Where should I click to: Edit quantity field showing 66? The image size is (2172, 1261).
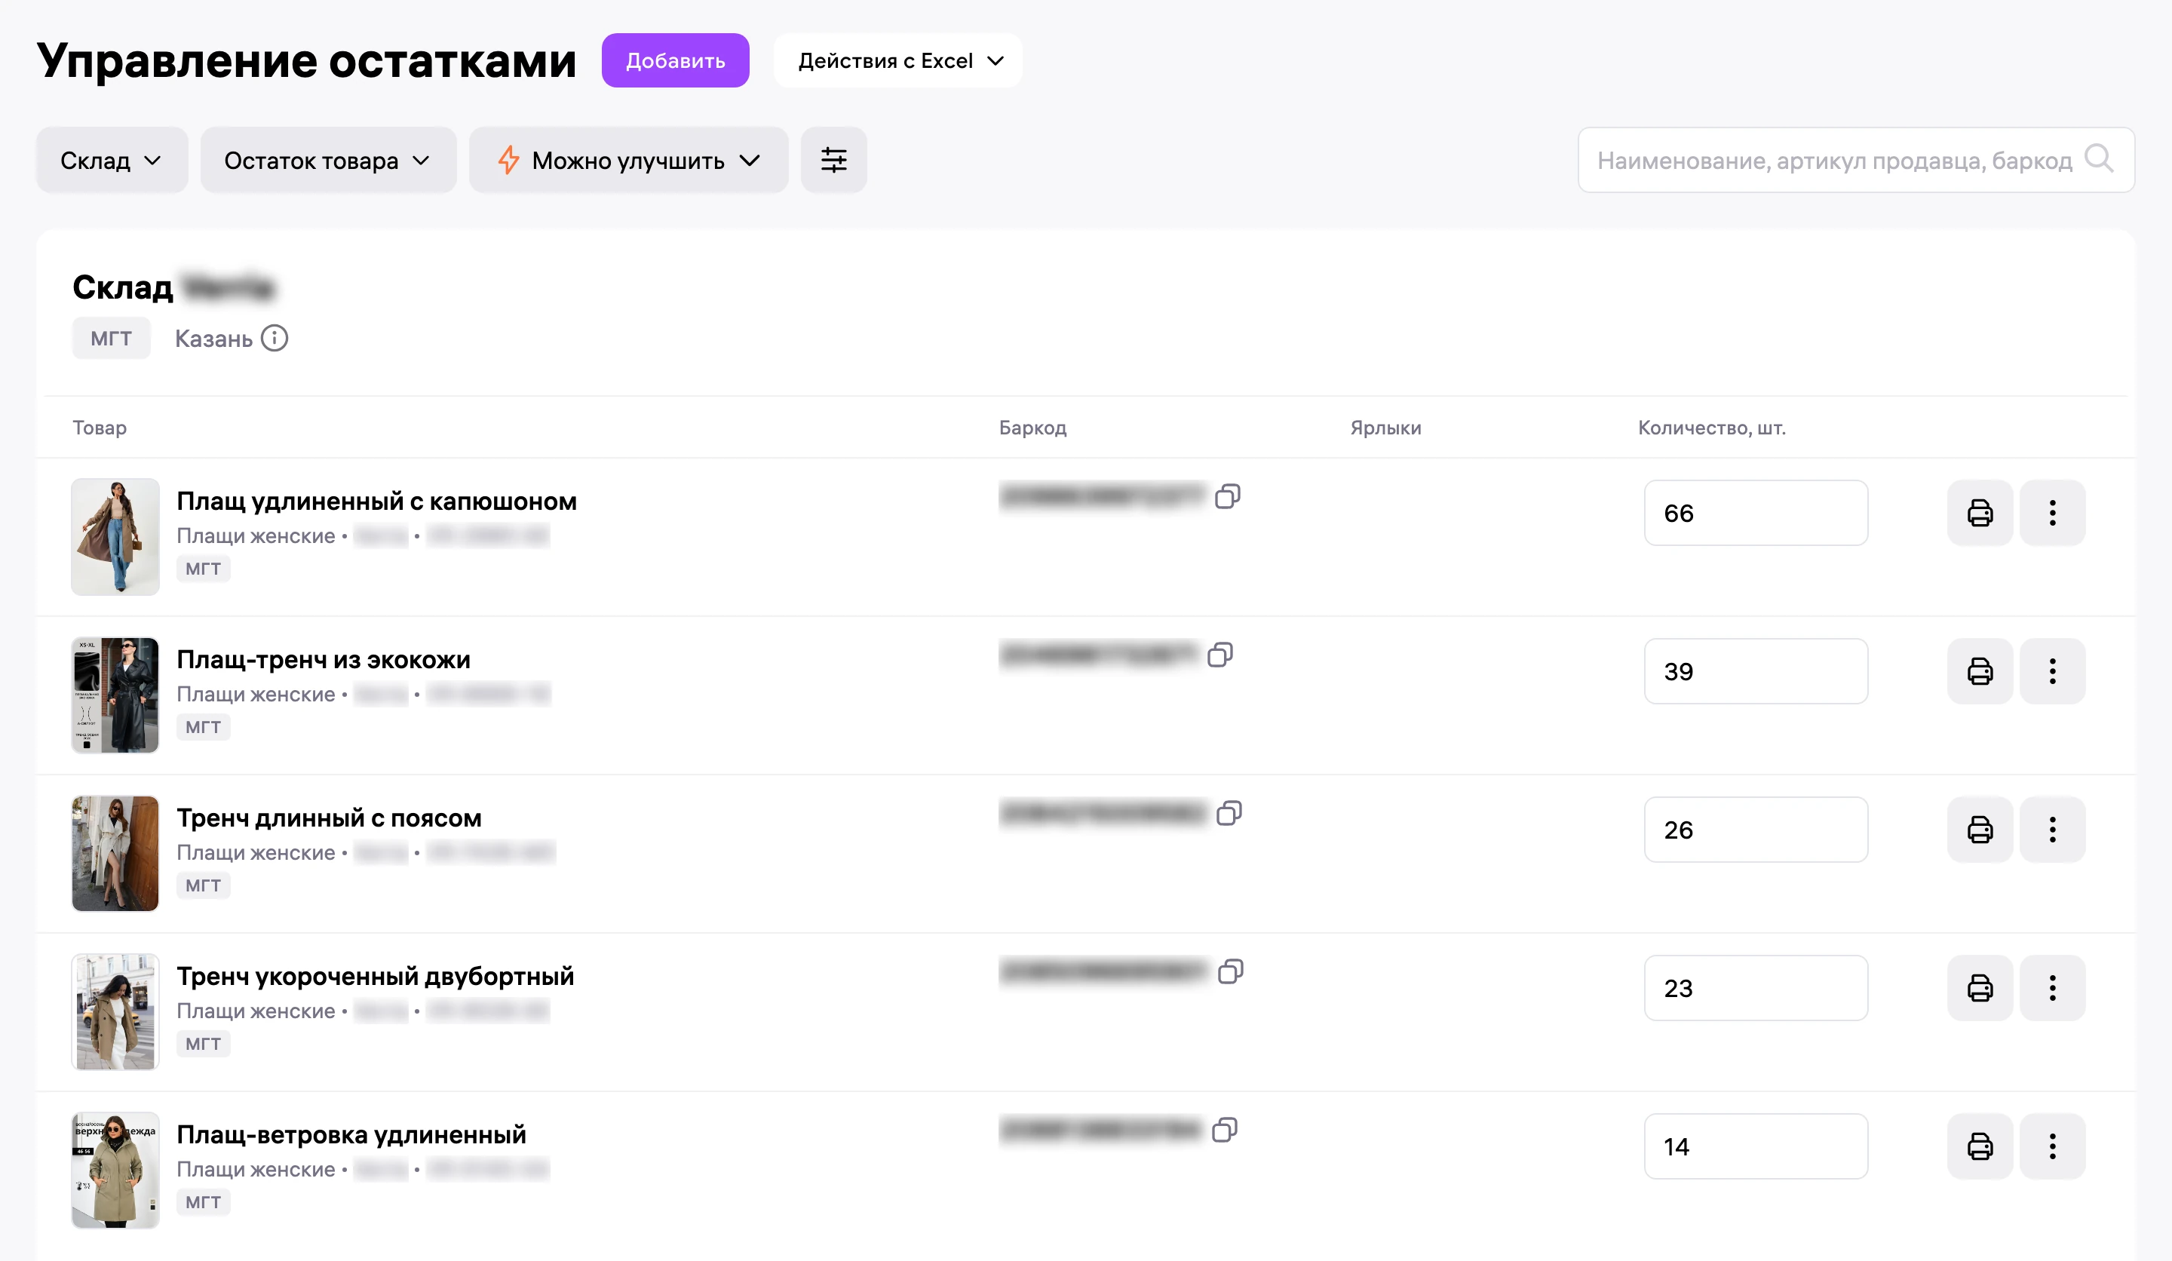(1756, 513)
